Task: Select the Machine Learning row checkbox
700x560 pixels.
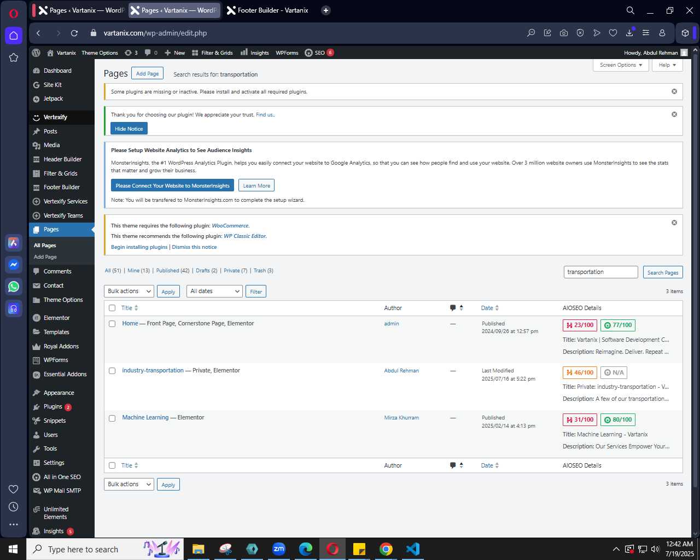Action: 112,418
